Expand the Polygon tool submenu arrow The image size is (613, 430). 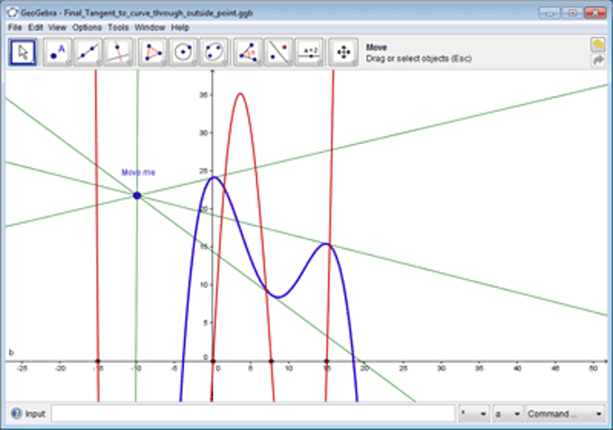[x=164, y=63]
